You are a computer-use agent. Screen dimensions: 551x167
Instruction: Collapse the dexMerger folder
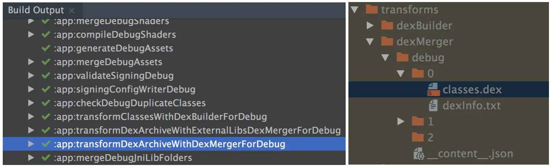[370, 42]
